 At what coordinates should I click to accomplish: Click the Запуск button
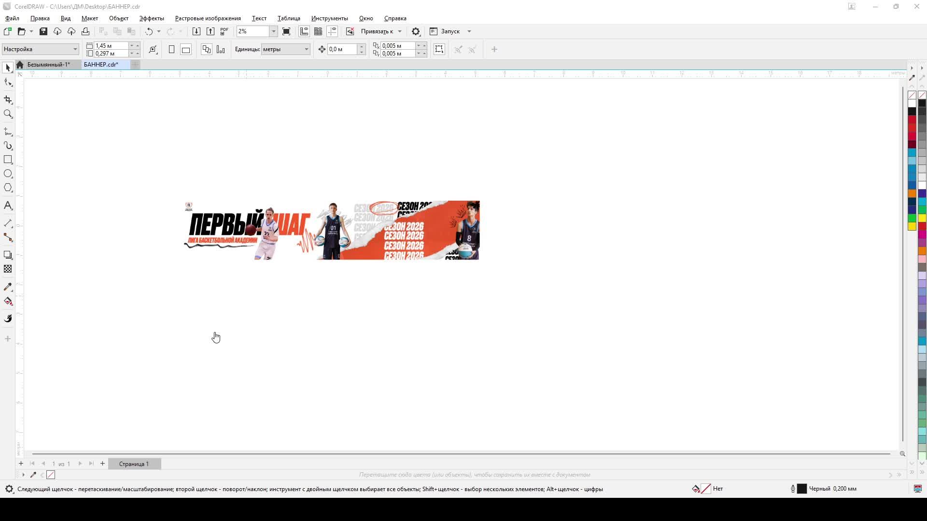tap(450, 31)
